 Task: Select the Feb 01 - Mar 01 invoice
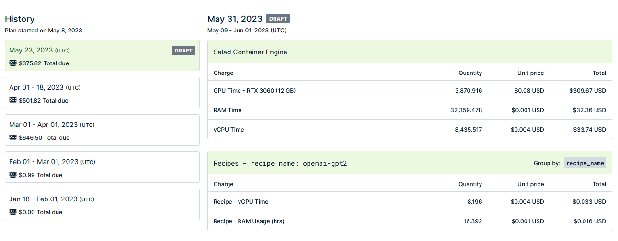pyautogui.click(x=102, y=167)
